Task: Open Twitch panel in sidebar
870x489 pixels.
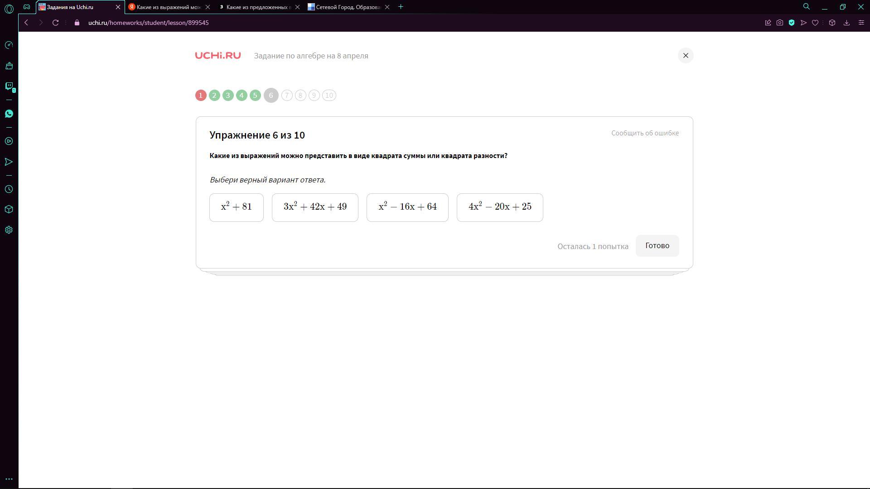Action: 9,86
